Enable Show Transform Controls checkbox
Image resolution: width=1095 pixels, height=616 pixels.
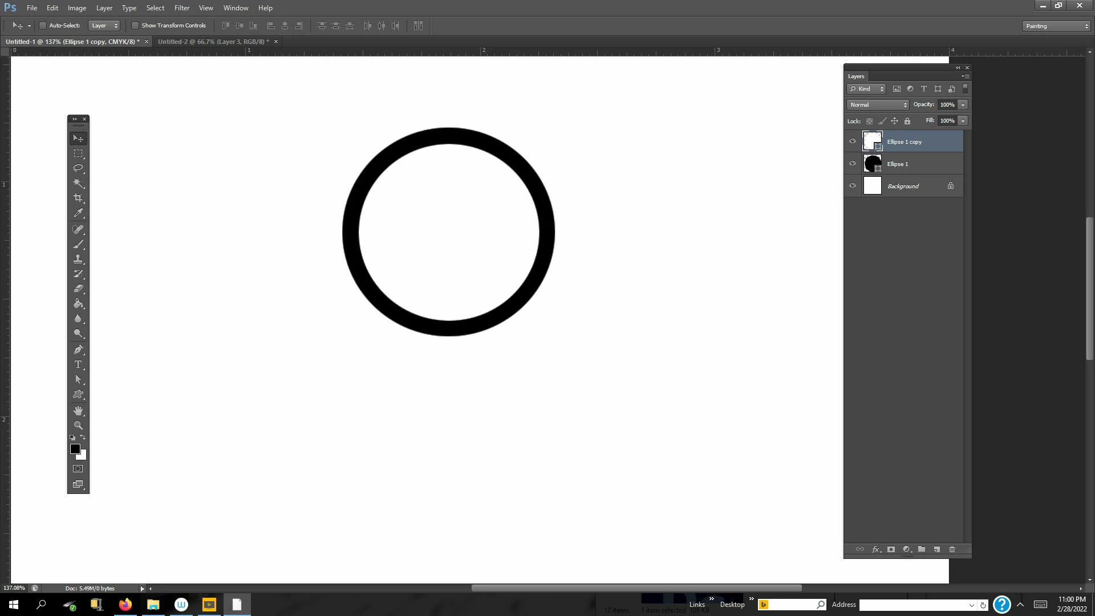click(135, 26)
